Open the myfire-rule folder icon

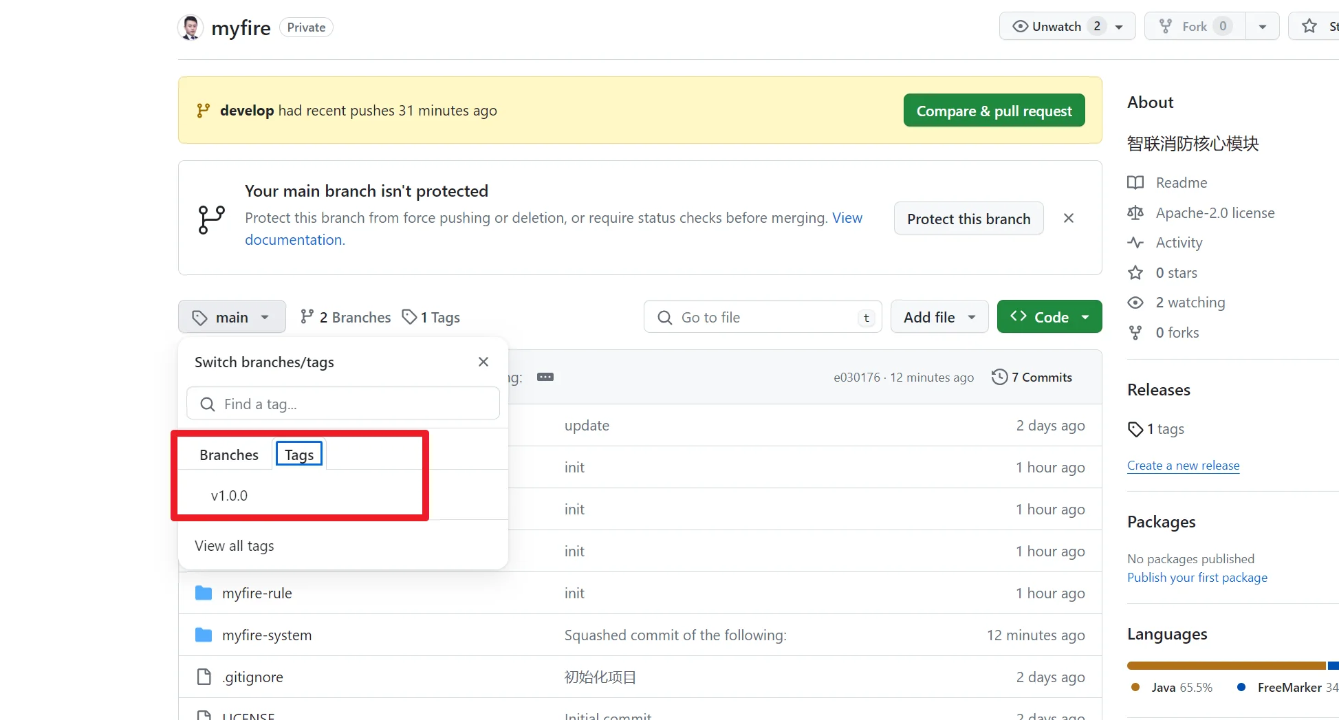tap(204, 593)
